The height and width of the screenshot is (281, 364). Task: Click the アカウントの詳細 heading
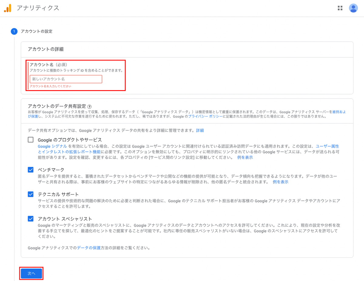coord(45,49)
